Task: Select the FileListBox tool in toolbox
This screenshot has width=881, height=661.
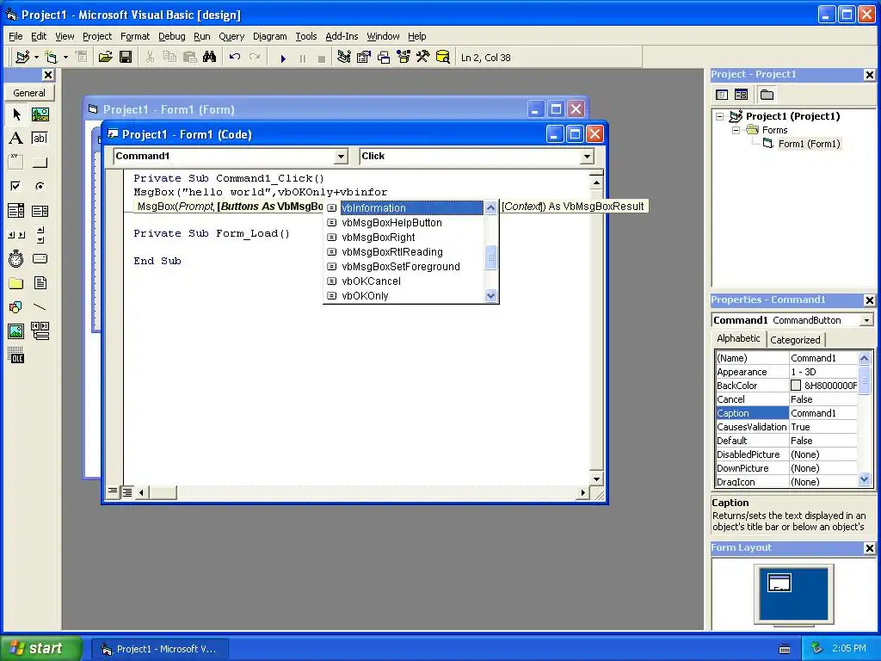Action: 40,282
